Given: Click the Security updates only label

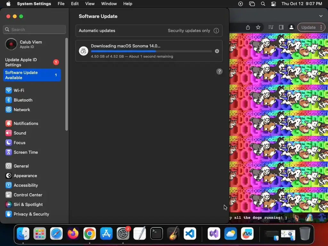Looking at the screenshot, I should click(189, 30).
